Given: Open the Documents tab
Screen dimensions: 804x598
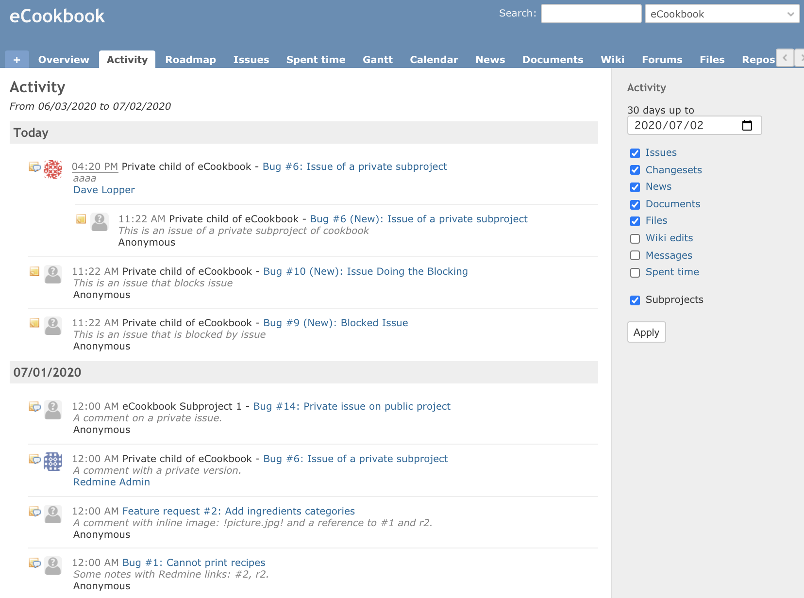Looking at the screenshot, I should pos(553,60).
